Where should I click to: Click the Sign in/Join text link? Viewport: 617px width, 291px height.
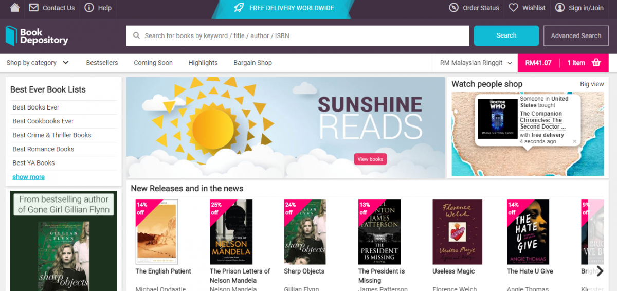pyautogui.click(x=586, y=8)
